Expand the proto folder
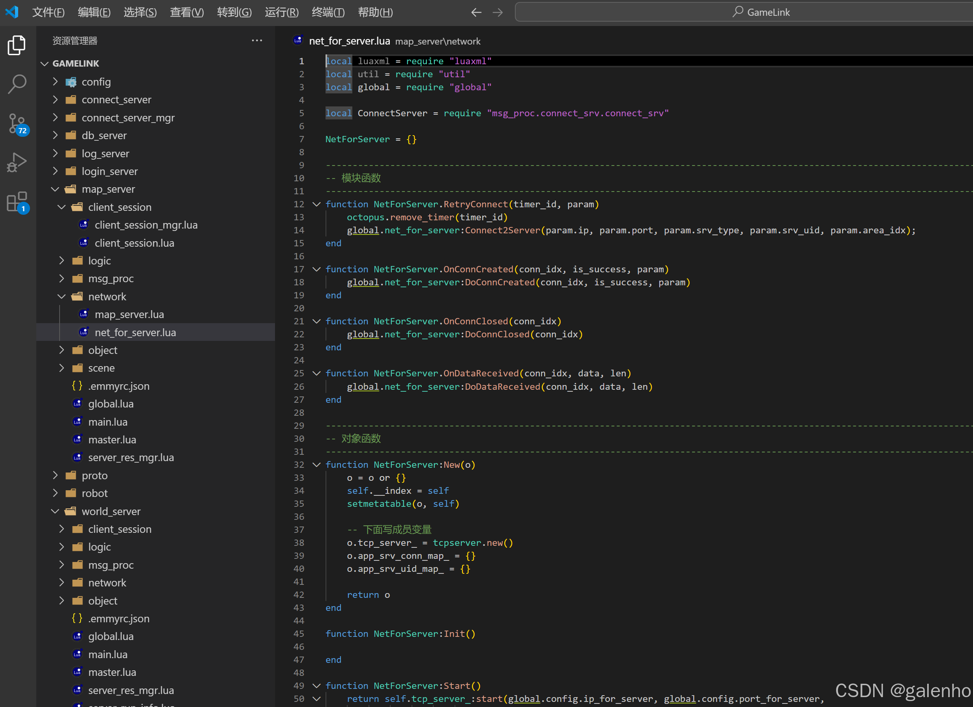The height and width of the screenshot is (707, 973). coord(94,476)
